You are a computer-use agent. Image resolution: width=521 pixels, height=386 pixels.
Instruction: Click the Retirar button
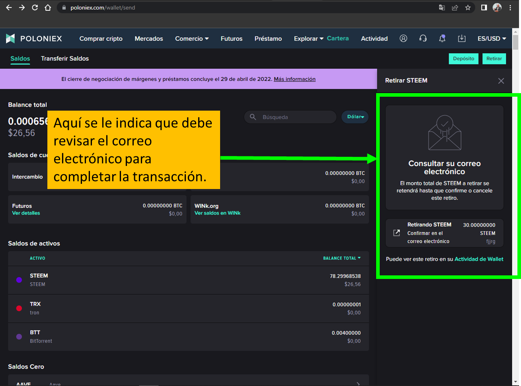click(x=494, y=58)
